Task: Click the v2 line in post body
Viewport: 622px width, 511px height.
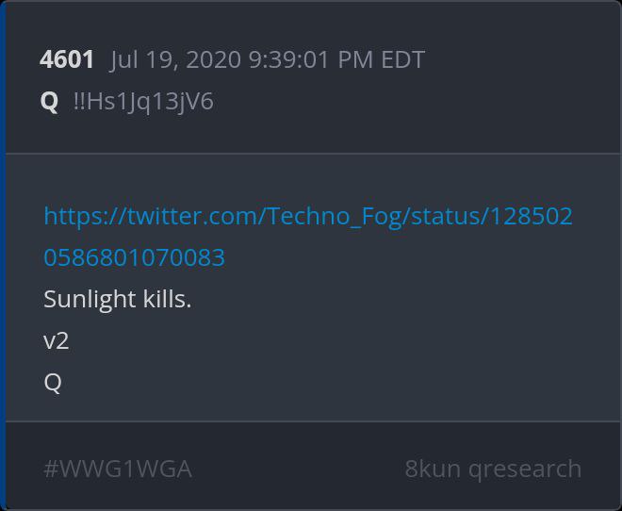Action: pos(57,340)
